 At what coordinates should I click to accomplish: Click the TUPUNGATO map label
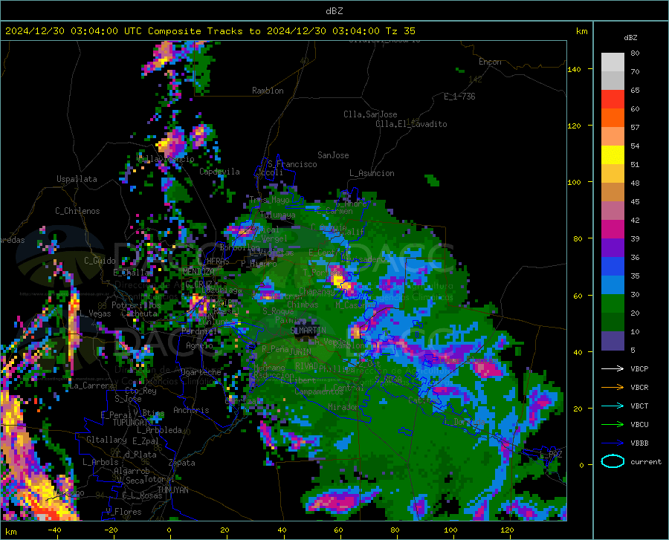(133, 423)
